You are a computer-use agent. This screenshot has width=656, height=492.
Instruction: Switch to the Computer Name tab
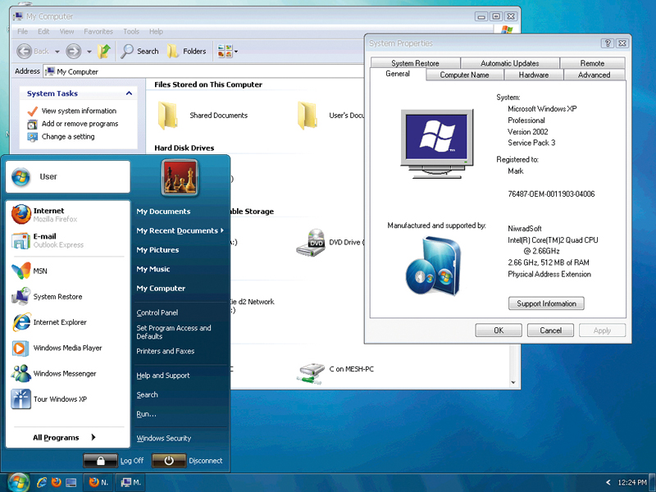point(464,75)
